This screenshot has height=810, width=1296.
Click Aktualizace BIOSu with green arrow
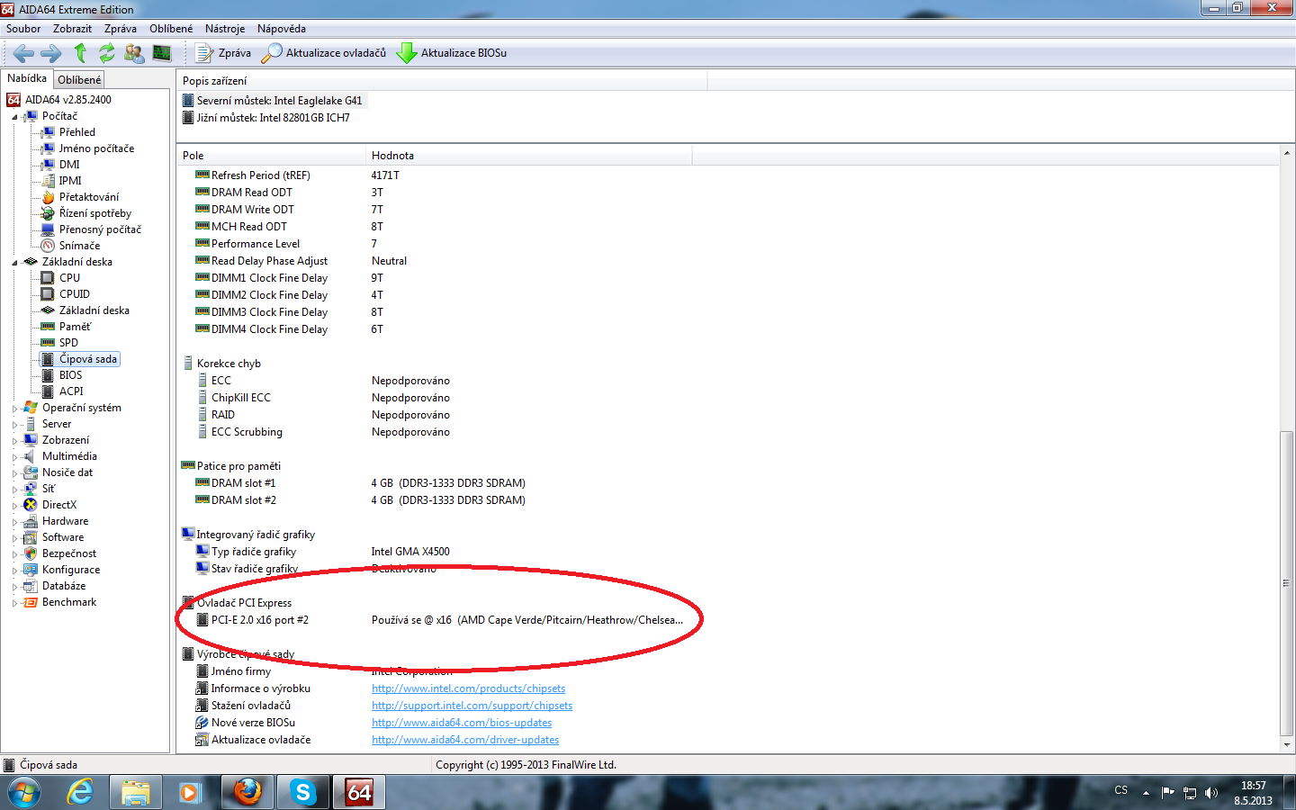click(x=452, y=53)
